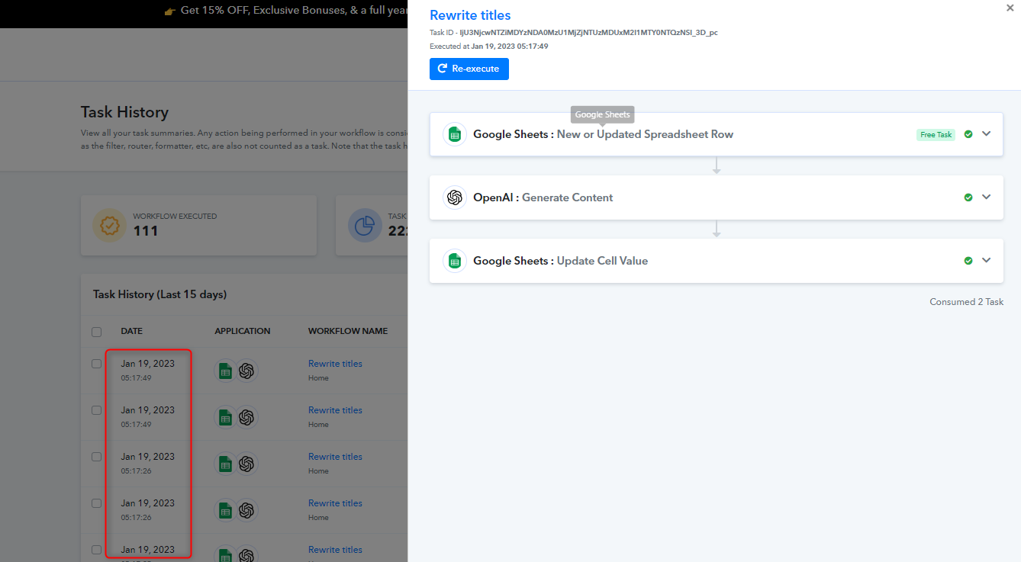
Task: Click Google Sheets icon in Update Cell Value step
Action: coord(455,261)
